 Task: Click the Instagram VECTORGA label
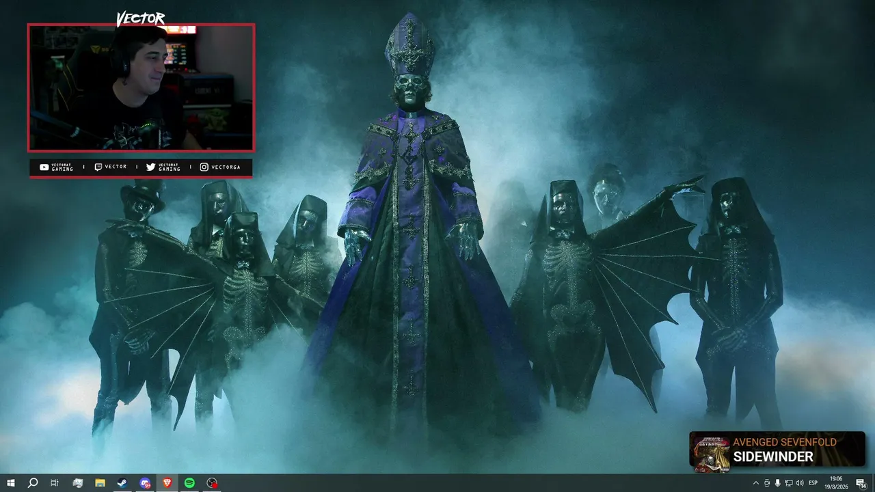[x=220, y=167]
